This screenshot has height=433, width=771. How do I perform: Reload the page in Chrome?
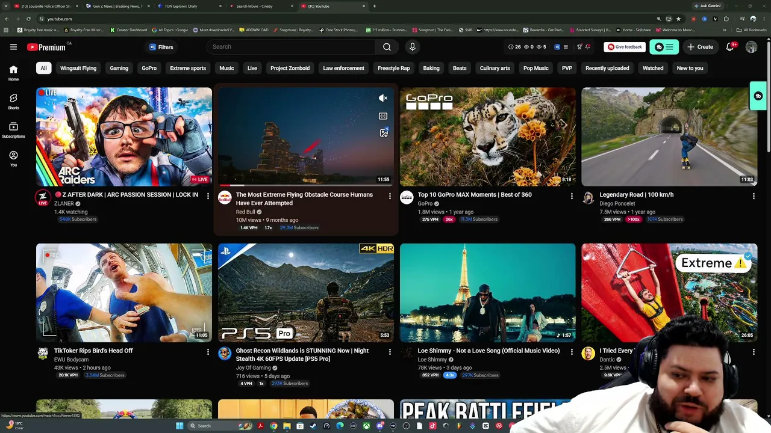point(28,19)
